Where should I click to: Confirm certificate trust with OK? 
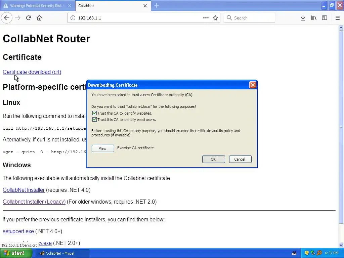tap(213, 159)
